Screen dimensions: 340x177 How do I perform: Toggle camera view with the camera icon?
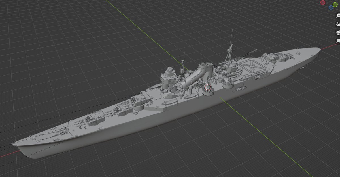338,33
